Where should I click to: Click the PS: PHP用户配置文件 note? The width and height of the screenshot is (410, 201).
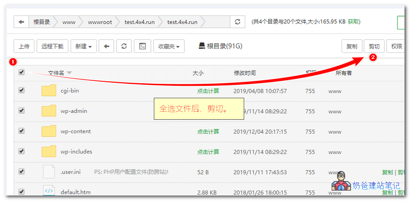131,172
